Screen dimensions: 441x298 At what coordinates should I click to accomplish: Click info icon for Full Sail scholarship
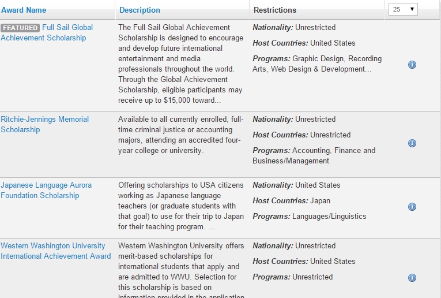pos(412,65)
